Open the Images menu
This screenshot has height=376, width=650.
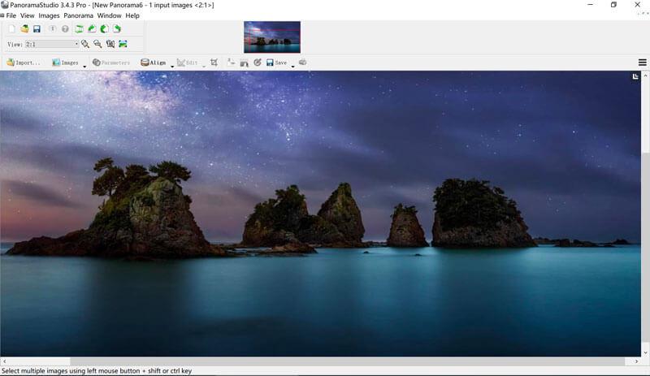pyautogui.click(x=49, y=15)
